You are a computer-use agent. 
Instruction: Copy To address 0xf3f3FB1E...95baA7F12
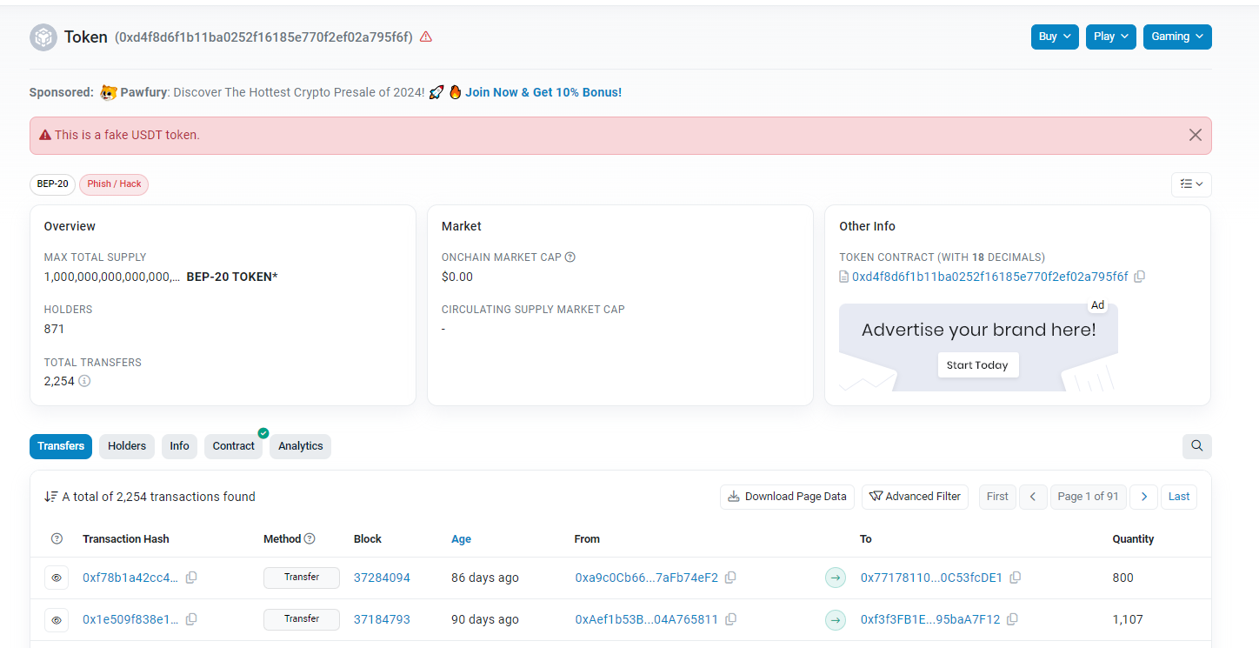[1013, 619]
